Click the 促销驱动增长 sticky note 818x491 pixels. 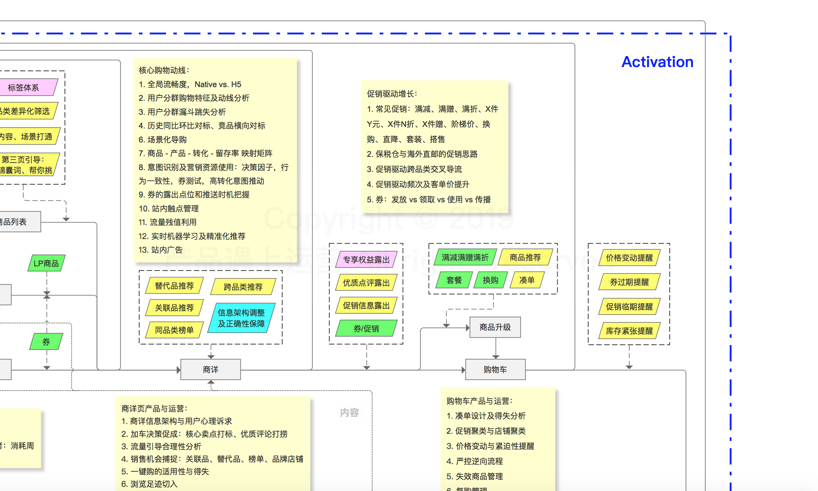pyautogui.click(x=434, y=147)
